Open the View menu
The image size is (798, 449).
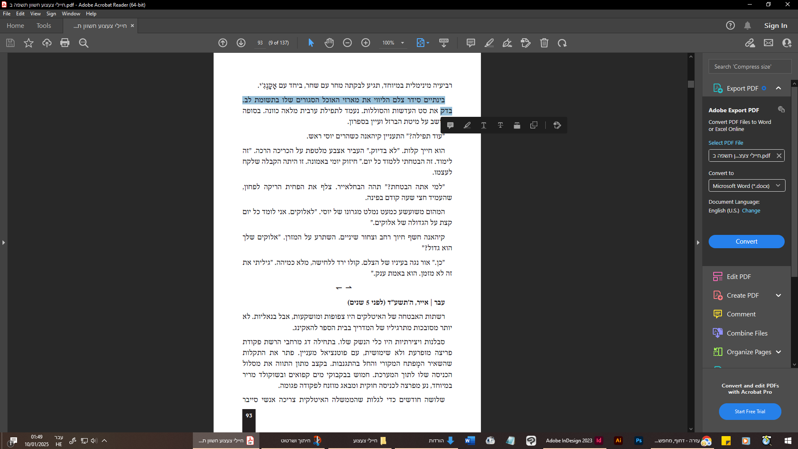pos(35,14)
